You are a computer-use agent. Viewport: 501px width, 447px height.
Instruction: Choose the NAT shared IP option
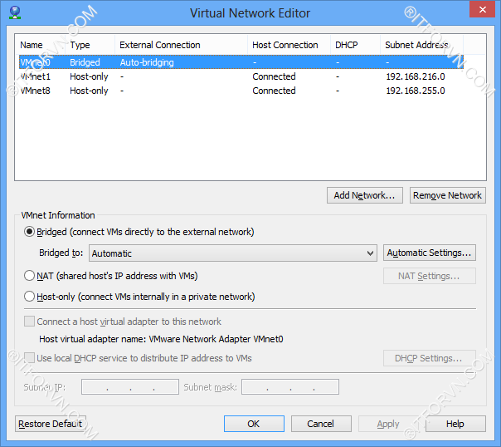31,276
